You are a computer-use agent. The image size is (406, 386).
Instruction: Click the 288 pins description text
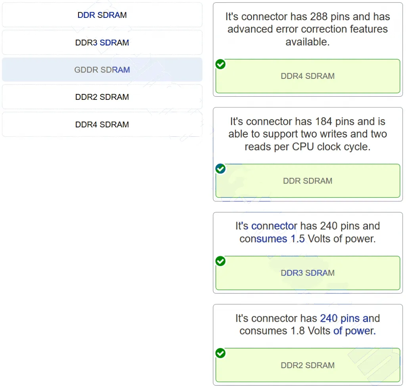coord(308,17)
